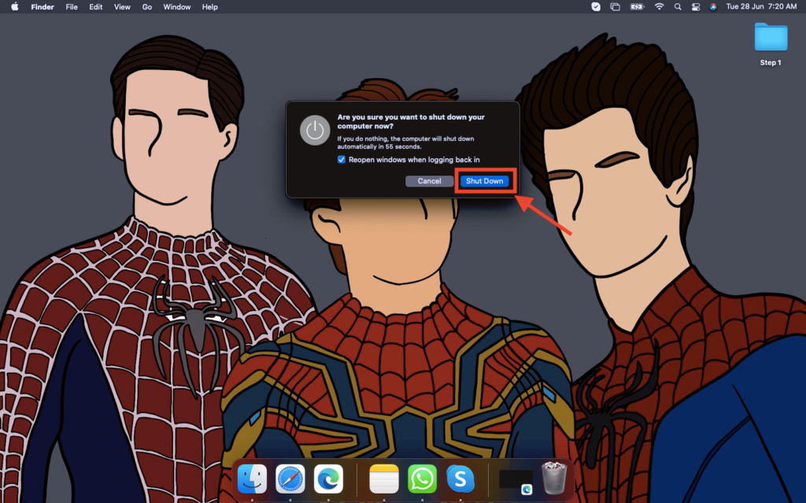Cancel the shut down dialog

[429, 181]
